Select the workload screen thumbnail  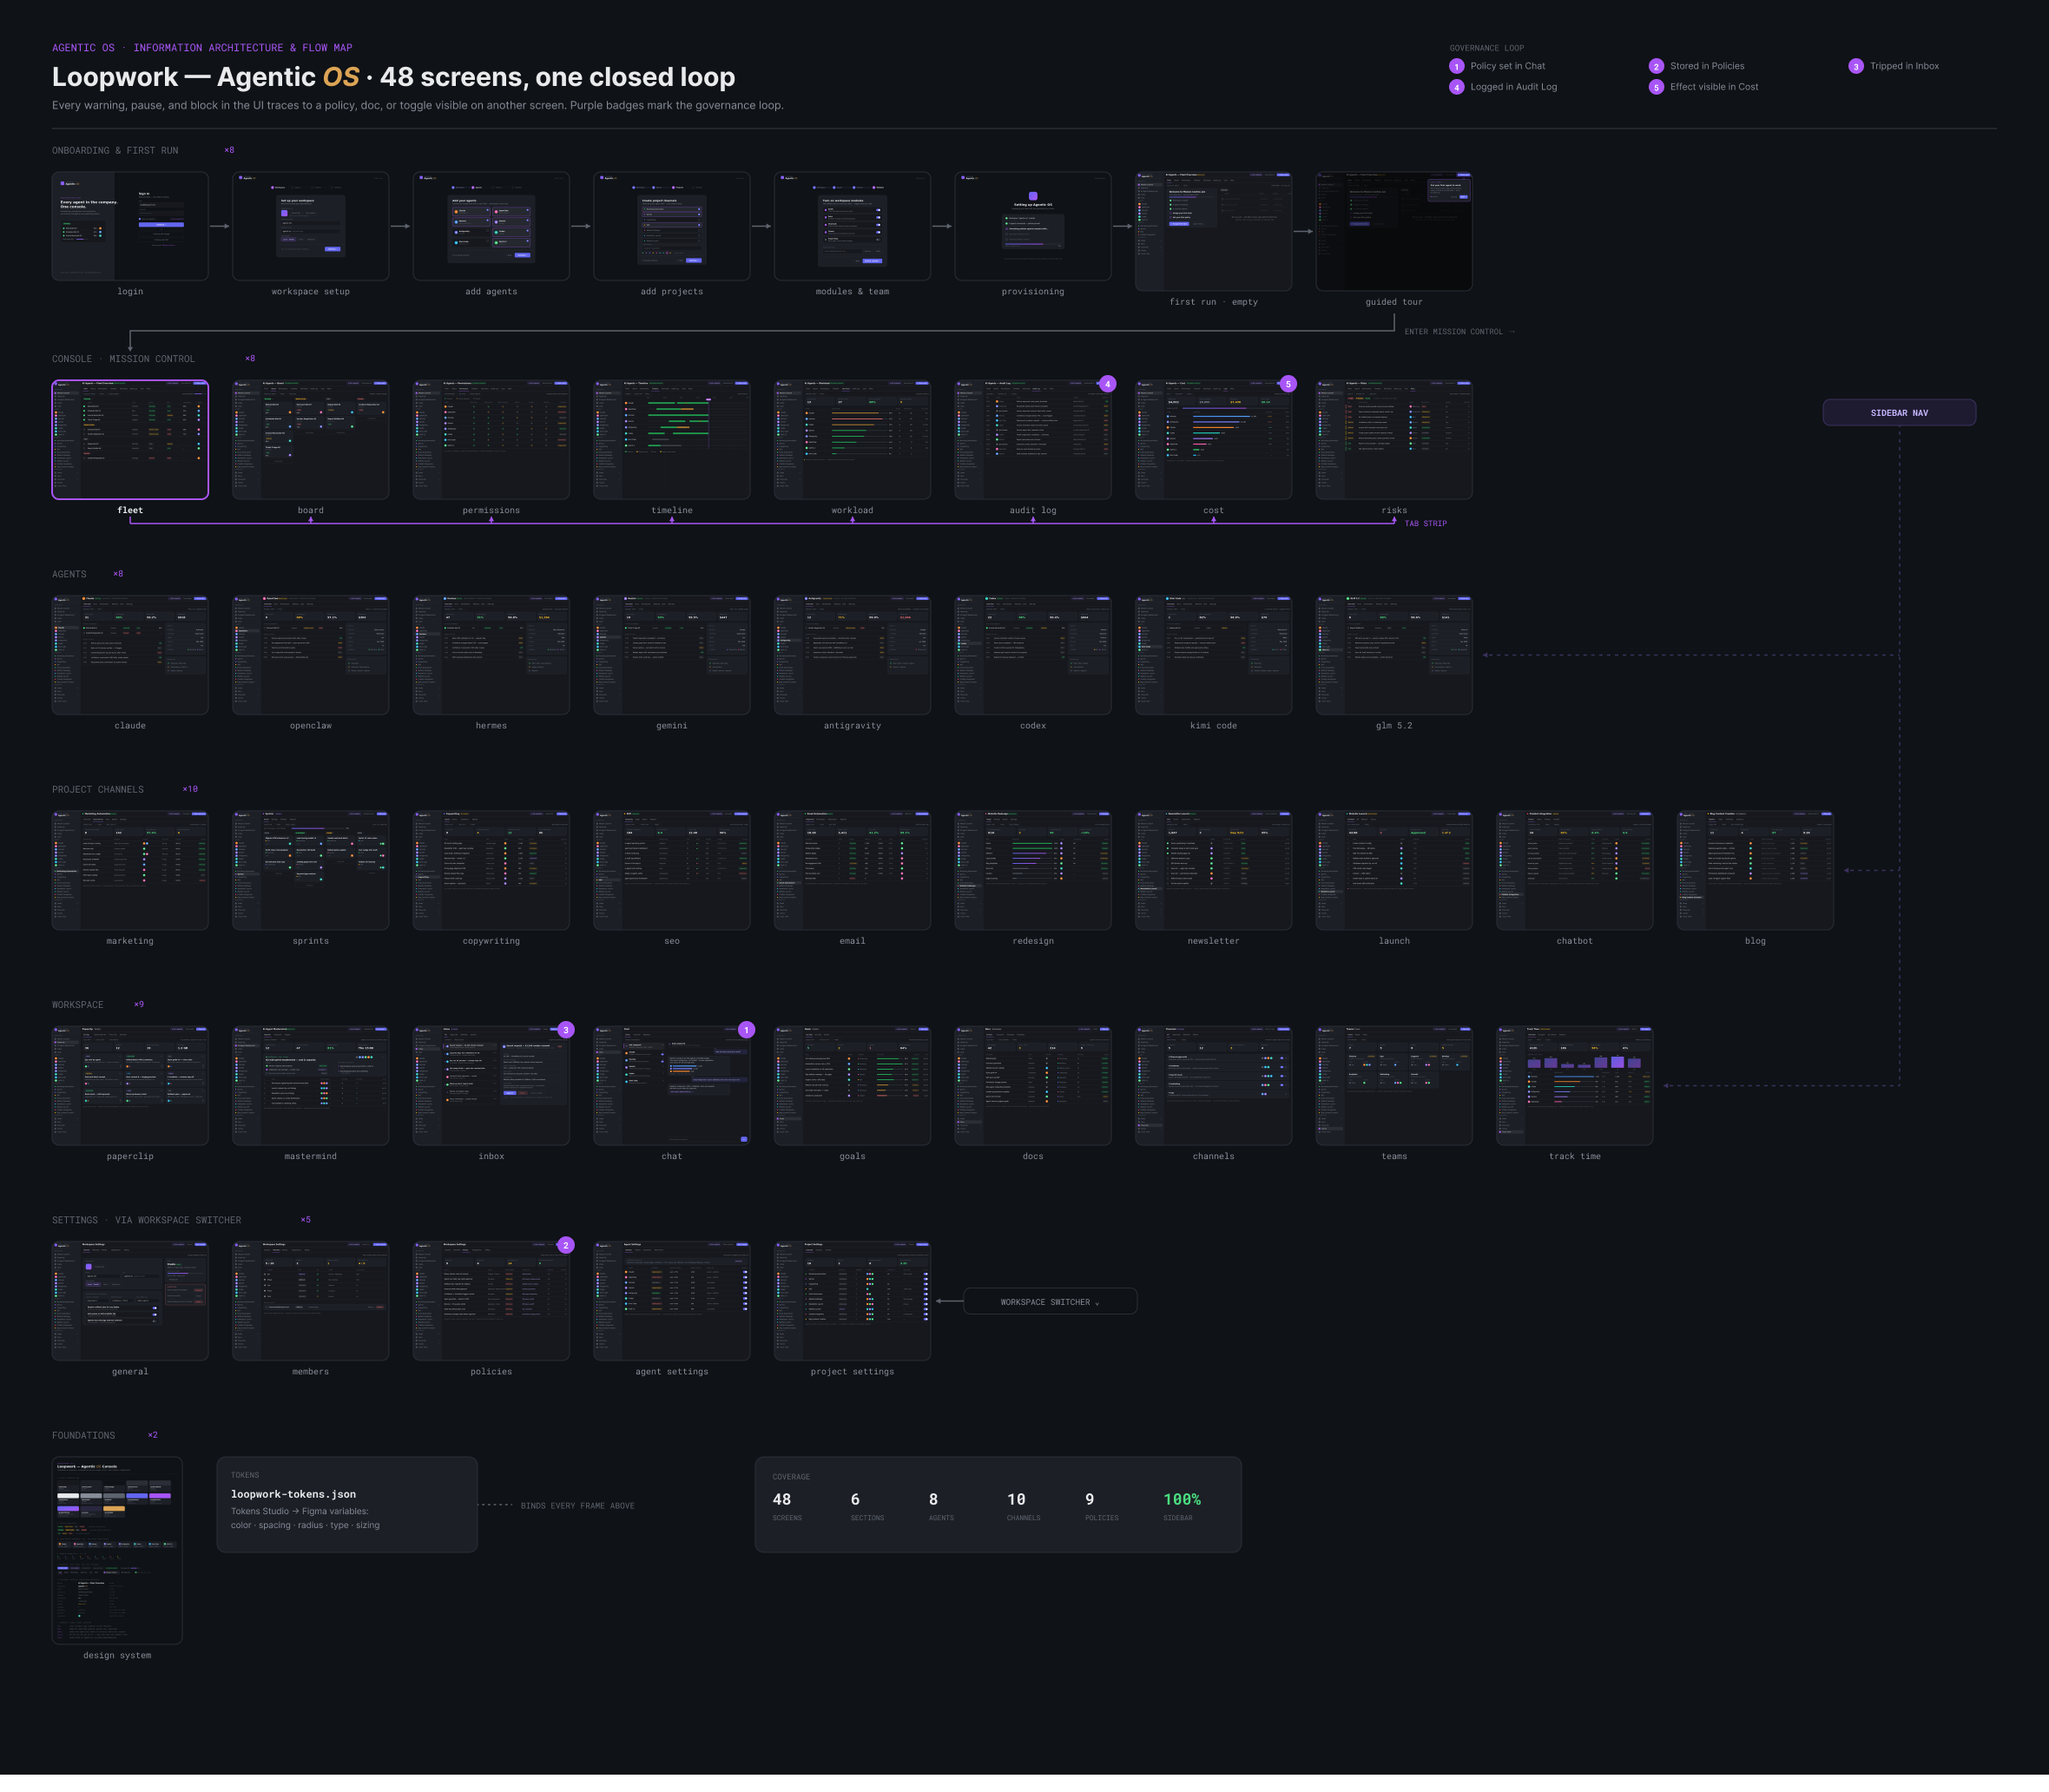tap(852, 439)
